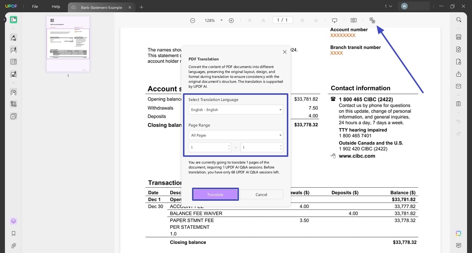Open the File menu
The height and width of the screenshot is (253, 472).
(x=35, y=7)
